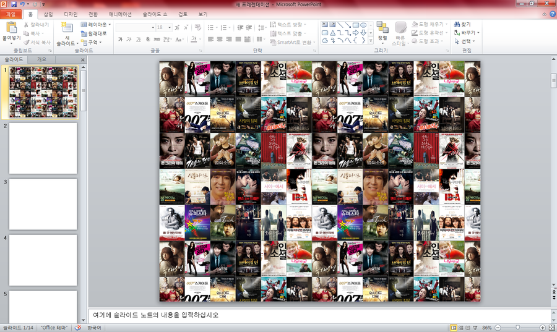The width and height of the screenshot is (557, 332).
Task: Select the triangle shape in shapes gallery
Action: click(x=332, y=33)
